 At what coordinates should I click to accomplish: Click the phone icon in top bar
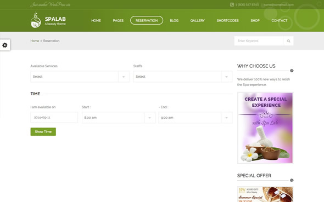click(x=232, y=4)
